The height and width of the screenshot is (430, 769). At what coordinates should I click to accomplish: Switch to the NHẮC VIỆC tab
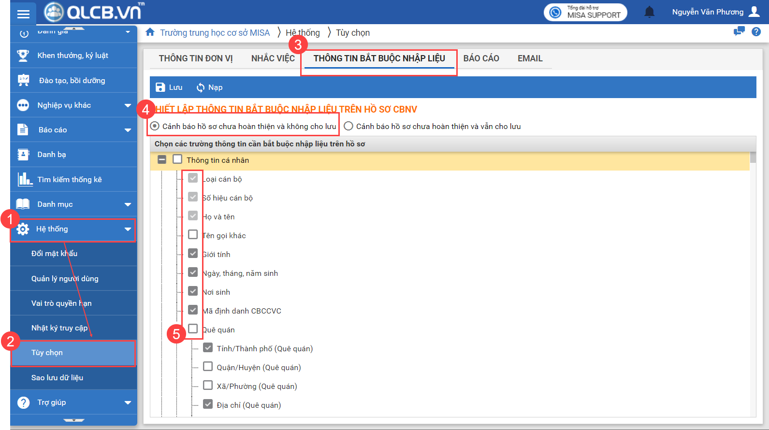(x=273, y=58)
